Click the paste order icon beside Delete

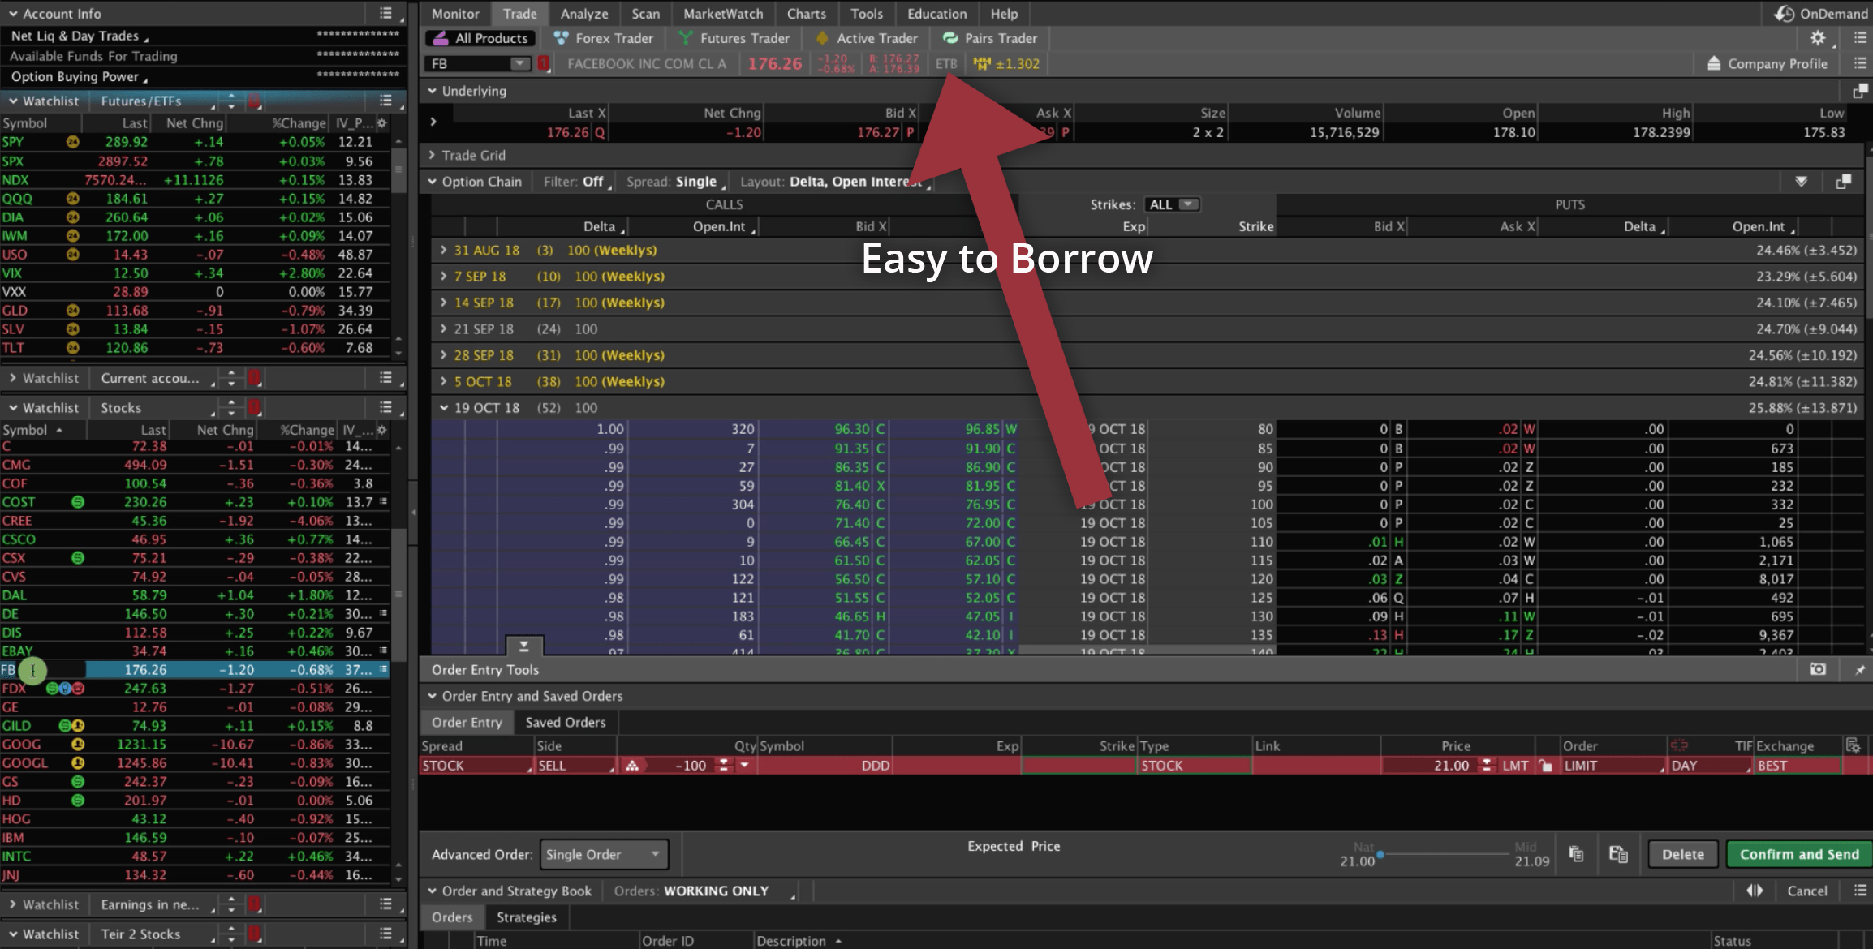pyautogui.click(x=1618, y=854)
